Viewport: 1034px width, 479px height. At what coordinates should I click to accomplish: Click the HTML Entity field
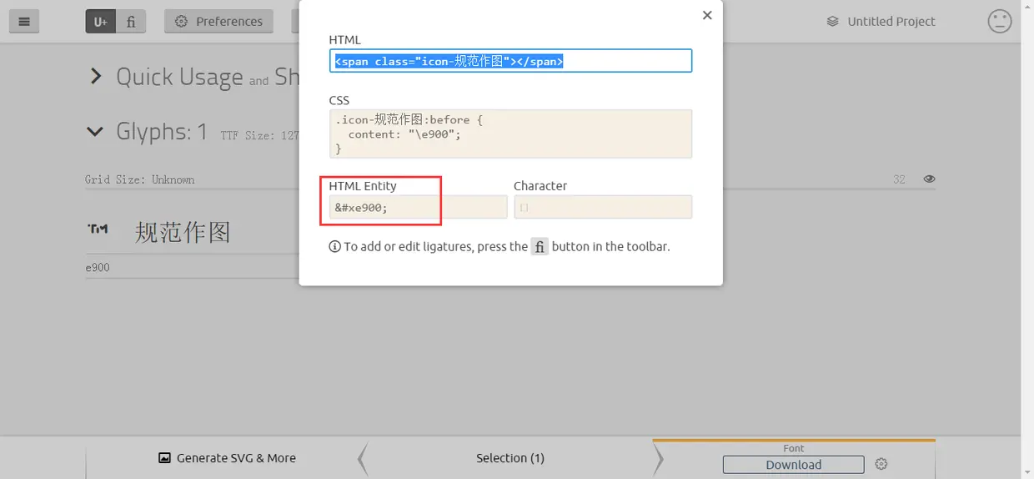pos(418,207)
